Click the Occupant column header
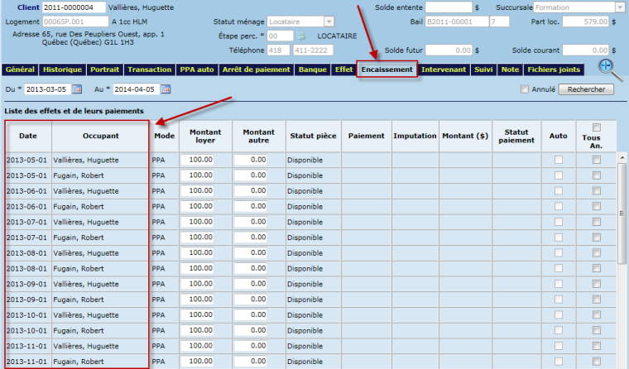The height and width of the screenshot is (369, 629). click(101, 135)
